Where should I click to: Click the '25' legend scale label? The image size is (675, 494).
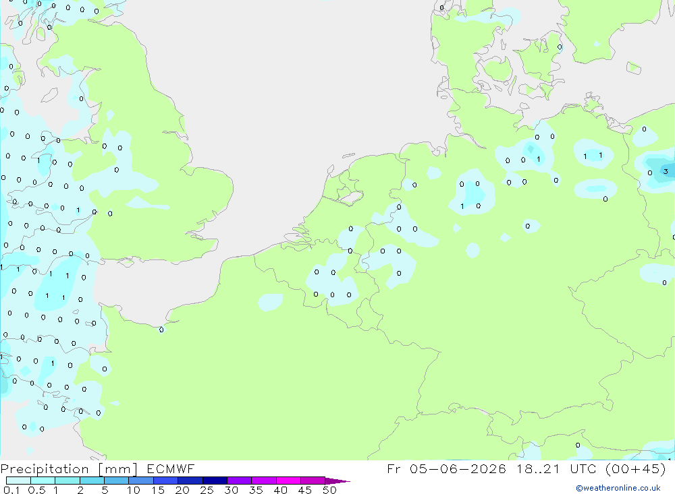pyautogui.click(x=207, y=490)
